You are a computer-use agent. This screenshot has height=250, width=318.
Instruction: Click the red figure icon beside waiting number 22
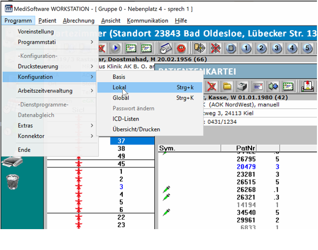[78, 218]
